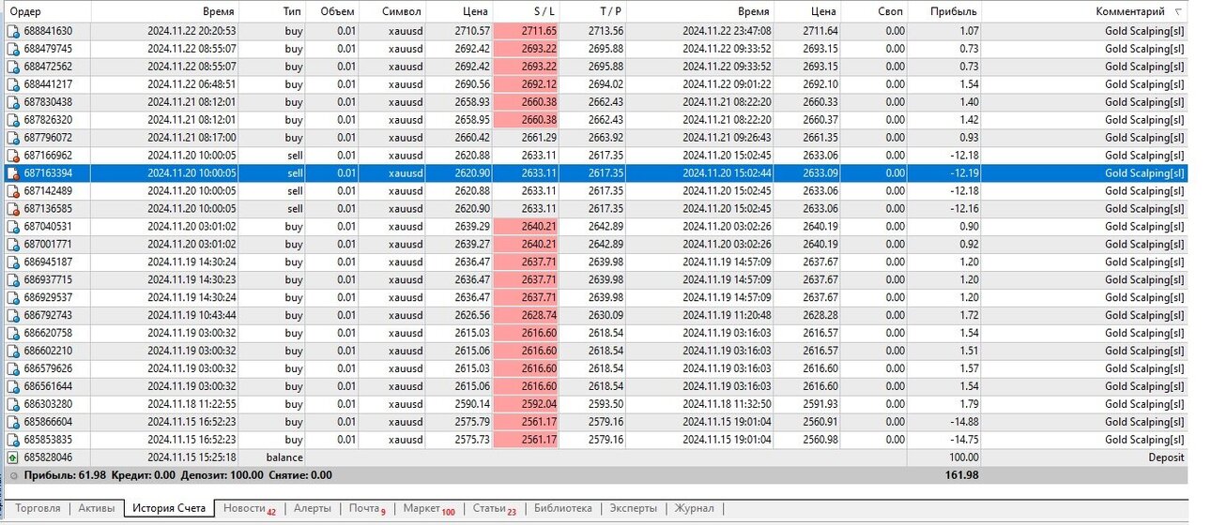The image size is (1211, 525).
Task: Click the order icon for 686792743
Action: click(x=13, y=316)
